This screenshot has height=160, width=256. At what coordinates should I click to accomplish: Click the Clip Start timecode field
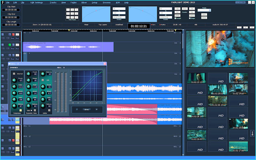point(11,10)
